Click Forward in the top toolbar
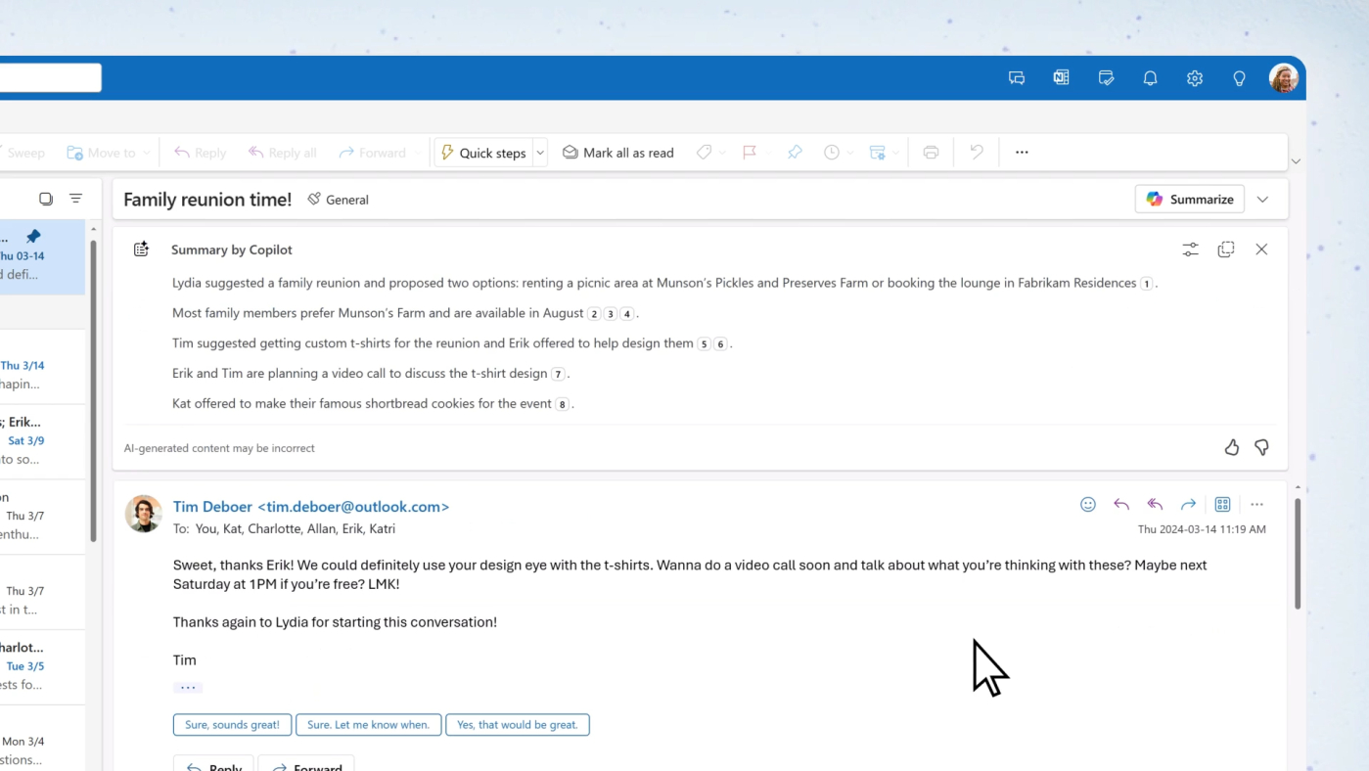This screenshot has width=1369, height=771. pos(372,153)
